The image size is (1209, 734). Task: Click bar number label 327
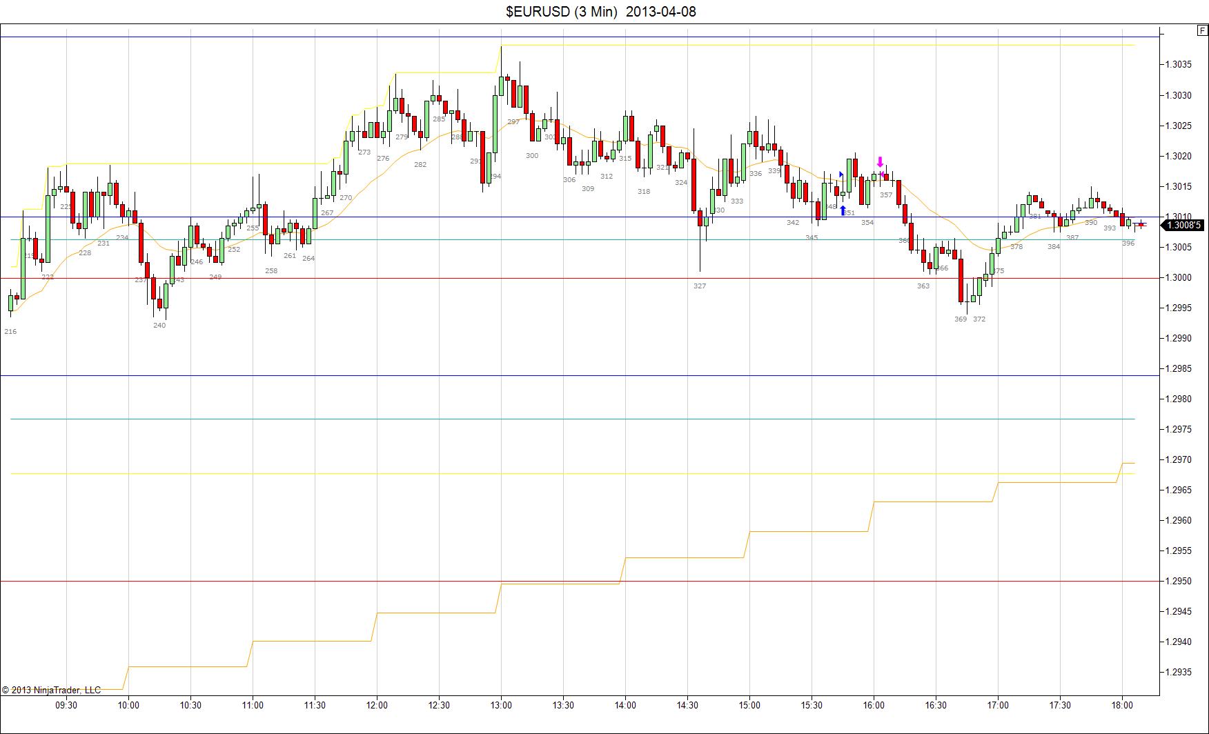click(700, 286)
